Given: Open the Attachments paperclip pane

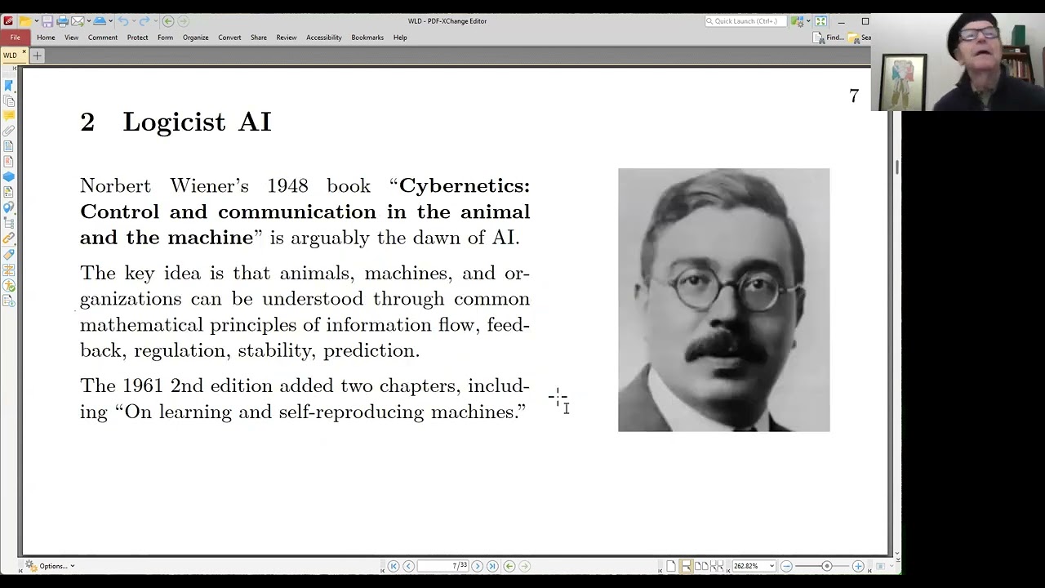Looking at the screenshot, I should click(8, 131).
